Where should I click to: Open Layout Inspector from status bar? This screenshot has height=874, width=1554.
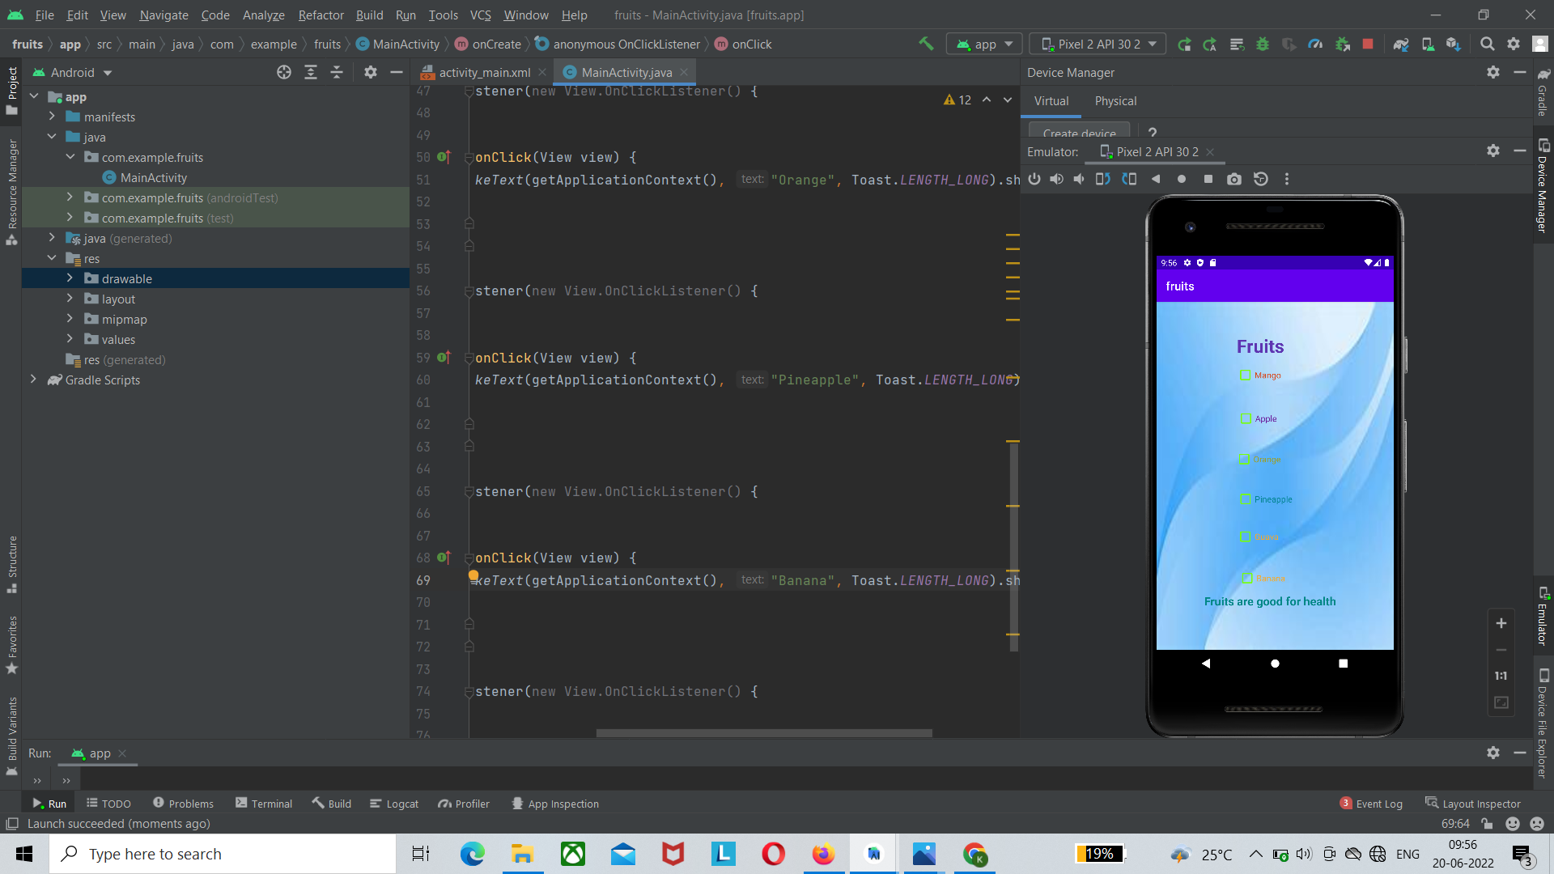point(1481,803)
